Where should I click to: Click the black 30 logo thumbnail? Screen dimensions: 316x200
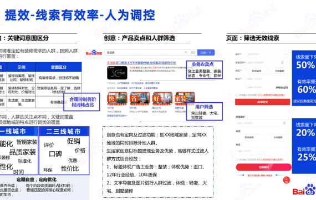click(x=117, y=73)
